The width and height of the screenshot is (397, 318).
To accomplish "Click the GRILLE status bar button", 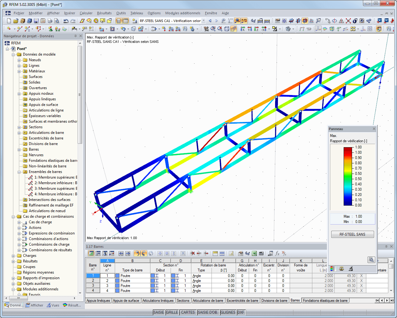I will pyautogui.click(x=172, y=312).
